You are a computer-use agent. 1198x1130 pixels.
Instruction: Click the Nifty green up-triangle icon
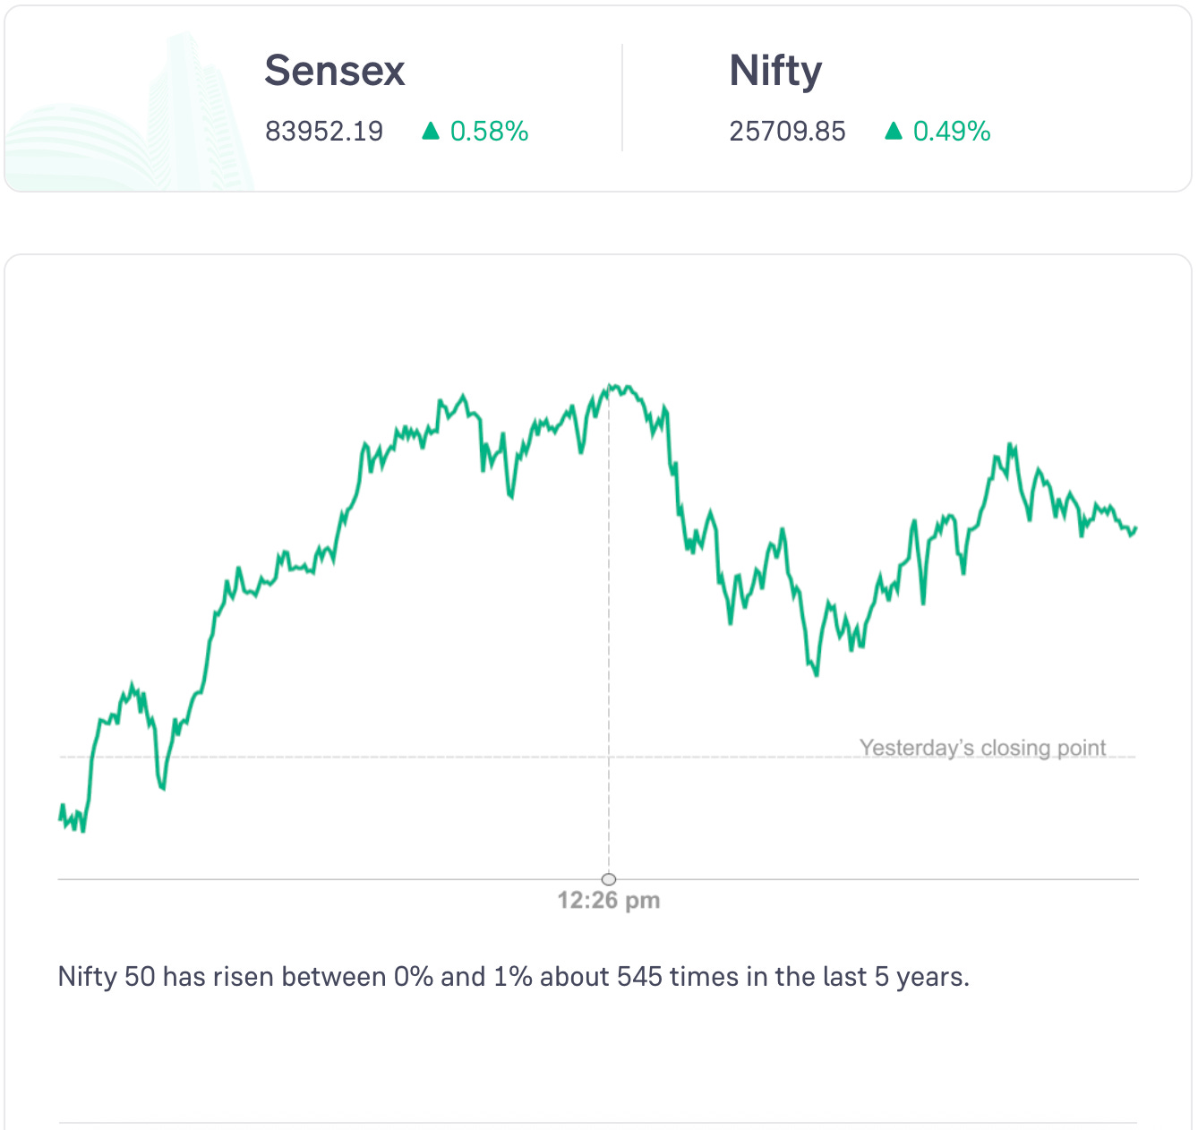893,132
